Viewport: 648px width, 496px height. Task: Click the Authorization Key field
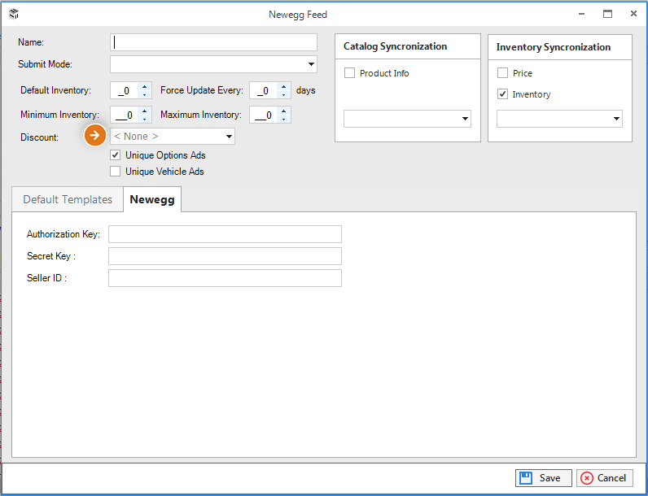pos(225,234)
